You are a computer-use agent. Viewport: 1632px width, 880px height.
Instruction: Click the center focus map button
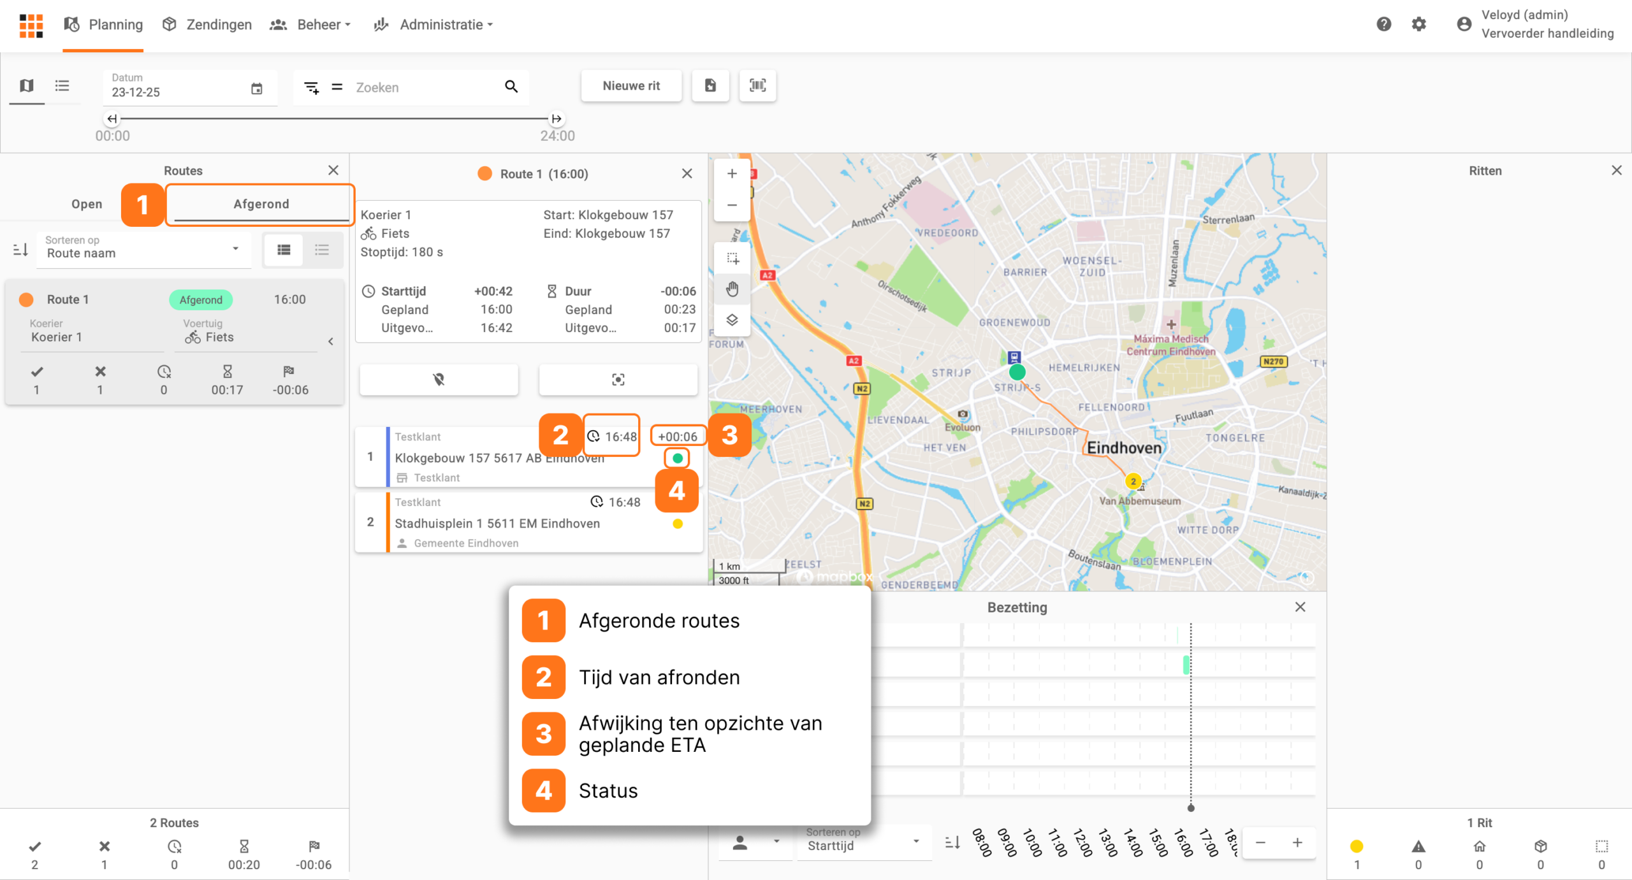click(x=618, y=380)
